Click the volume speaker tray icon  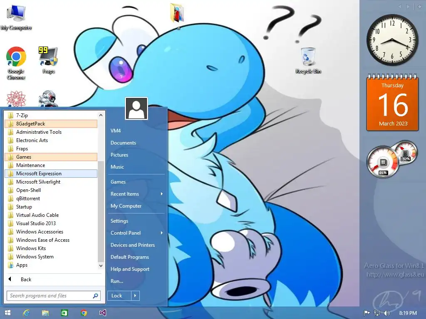[386, 313]
